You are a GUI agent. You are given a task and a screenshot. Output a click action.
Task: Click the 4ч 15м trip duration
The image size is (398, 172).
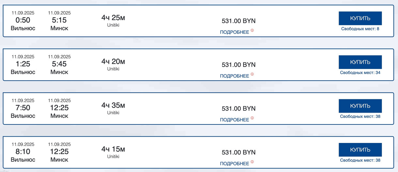click(113, 149)
